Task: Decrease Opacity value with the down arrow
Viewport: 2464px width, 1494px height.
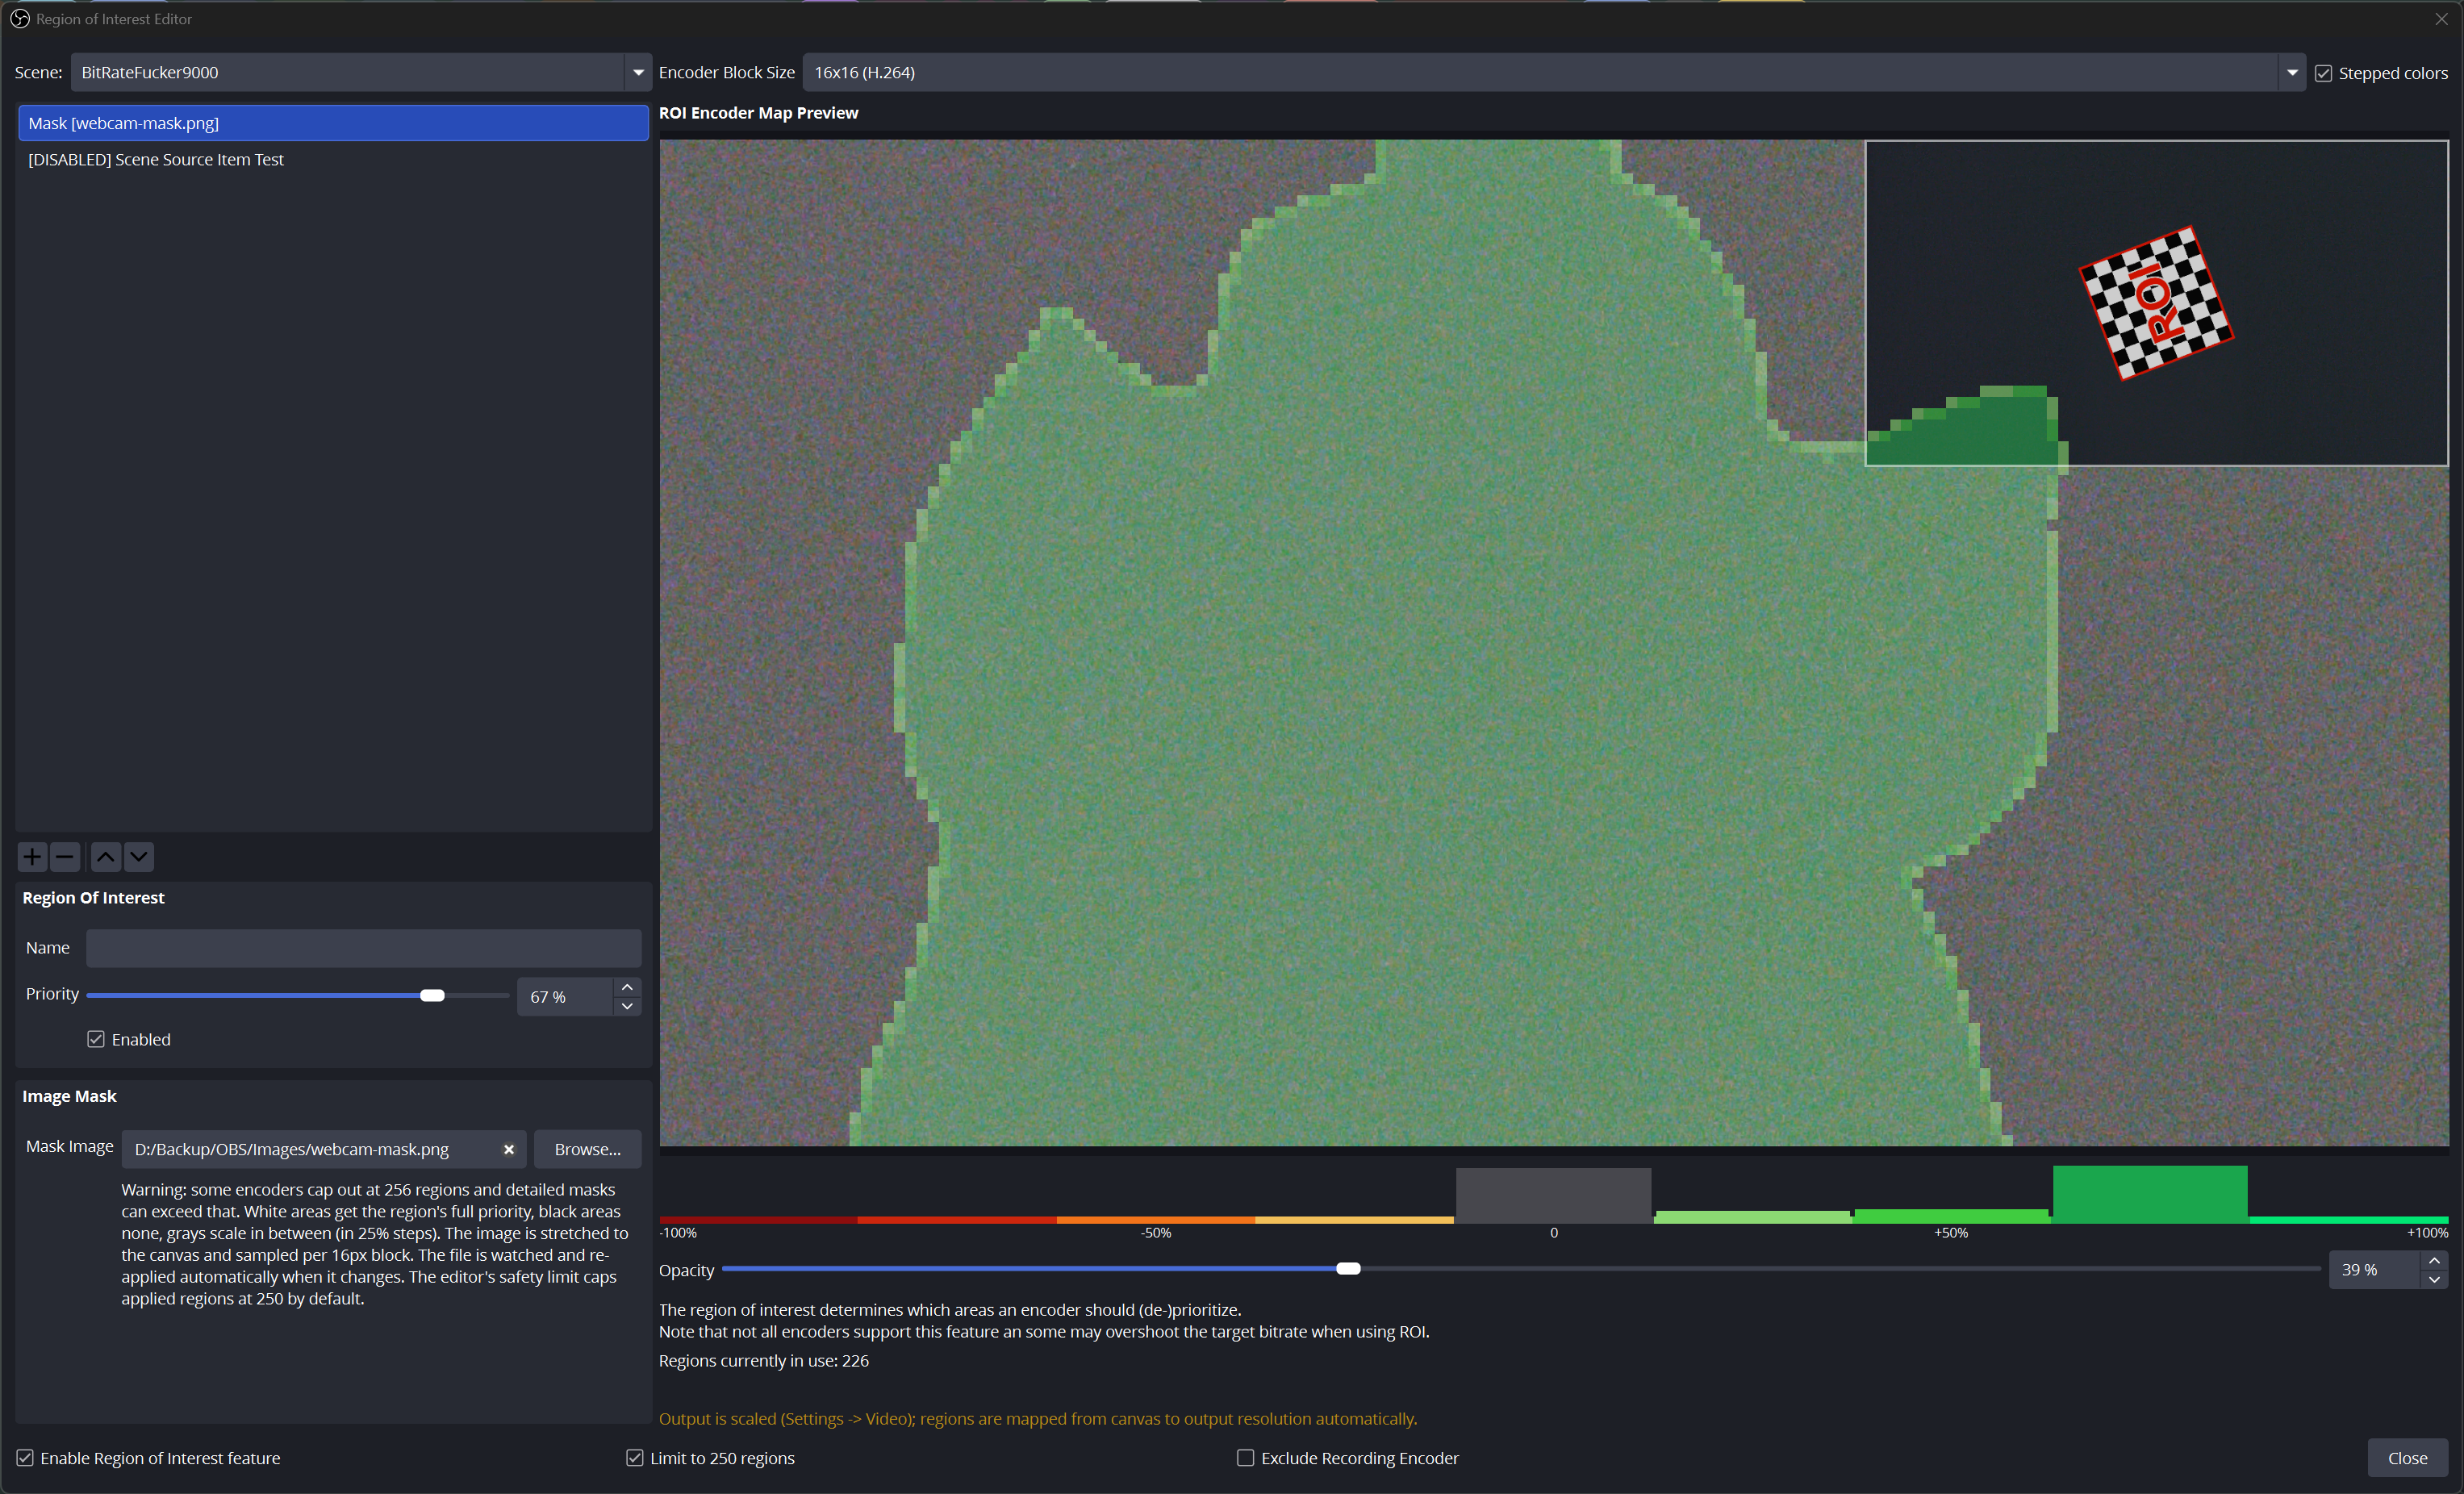Action: tap(2434, 1279)
